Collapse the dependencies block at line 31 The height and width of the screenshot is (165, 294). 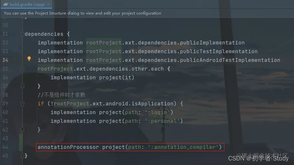tap(22, 34)
